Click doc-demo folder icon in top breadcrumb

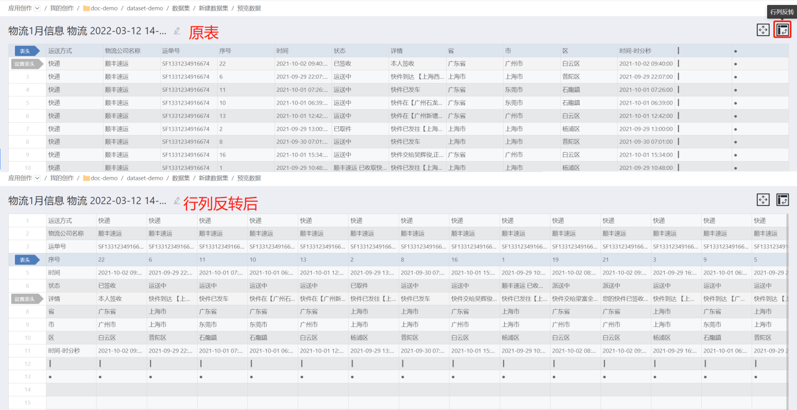[86, 8]
